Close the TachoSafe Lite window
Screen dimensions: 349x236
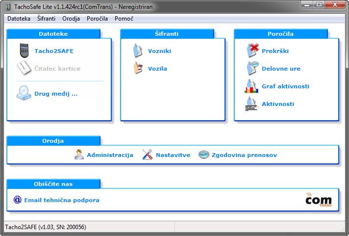[x=335, y=5]
